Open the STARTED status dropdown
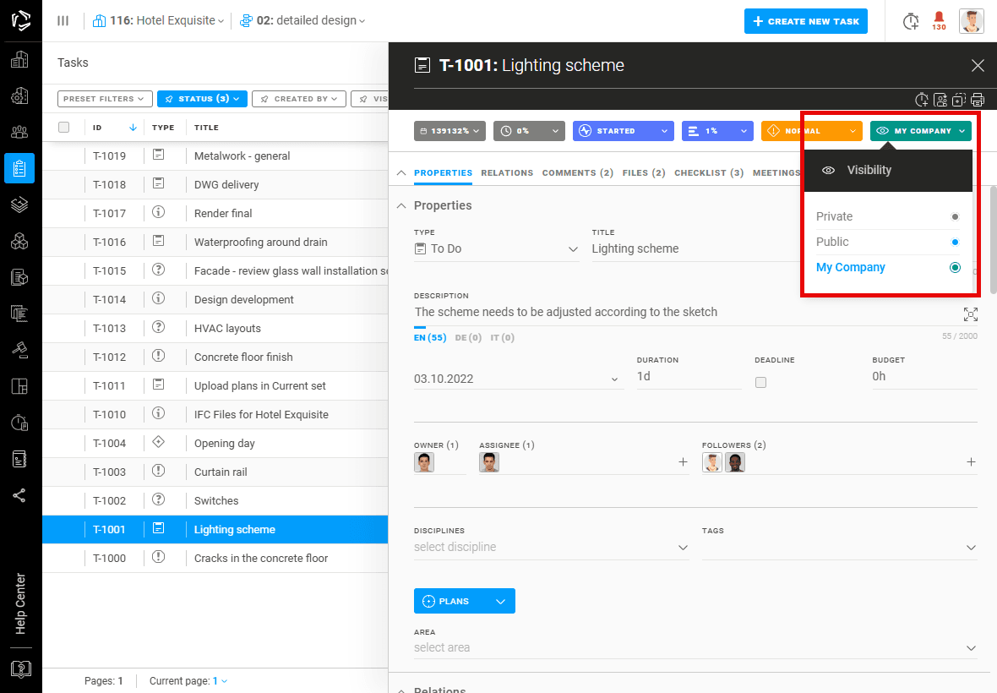 624,131
